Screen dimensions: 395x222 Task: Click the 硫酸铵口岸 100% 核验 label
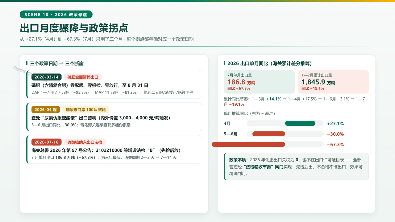86,109
